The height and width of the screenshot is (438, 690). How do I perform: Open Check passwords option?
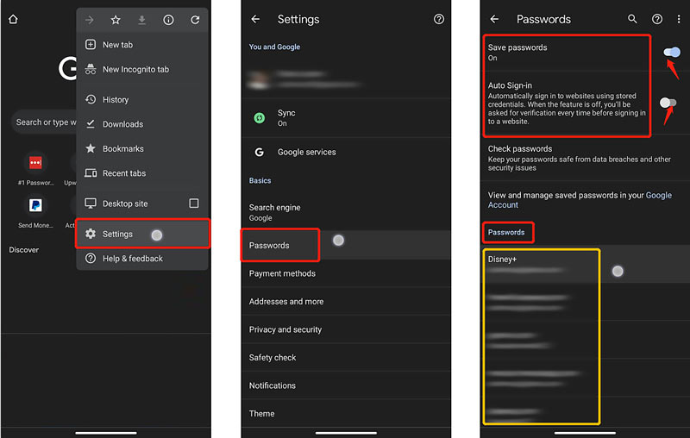pos(585,158)
